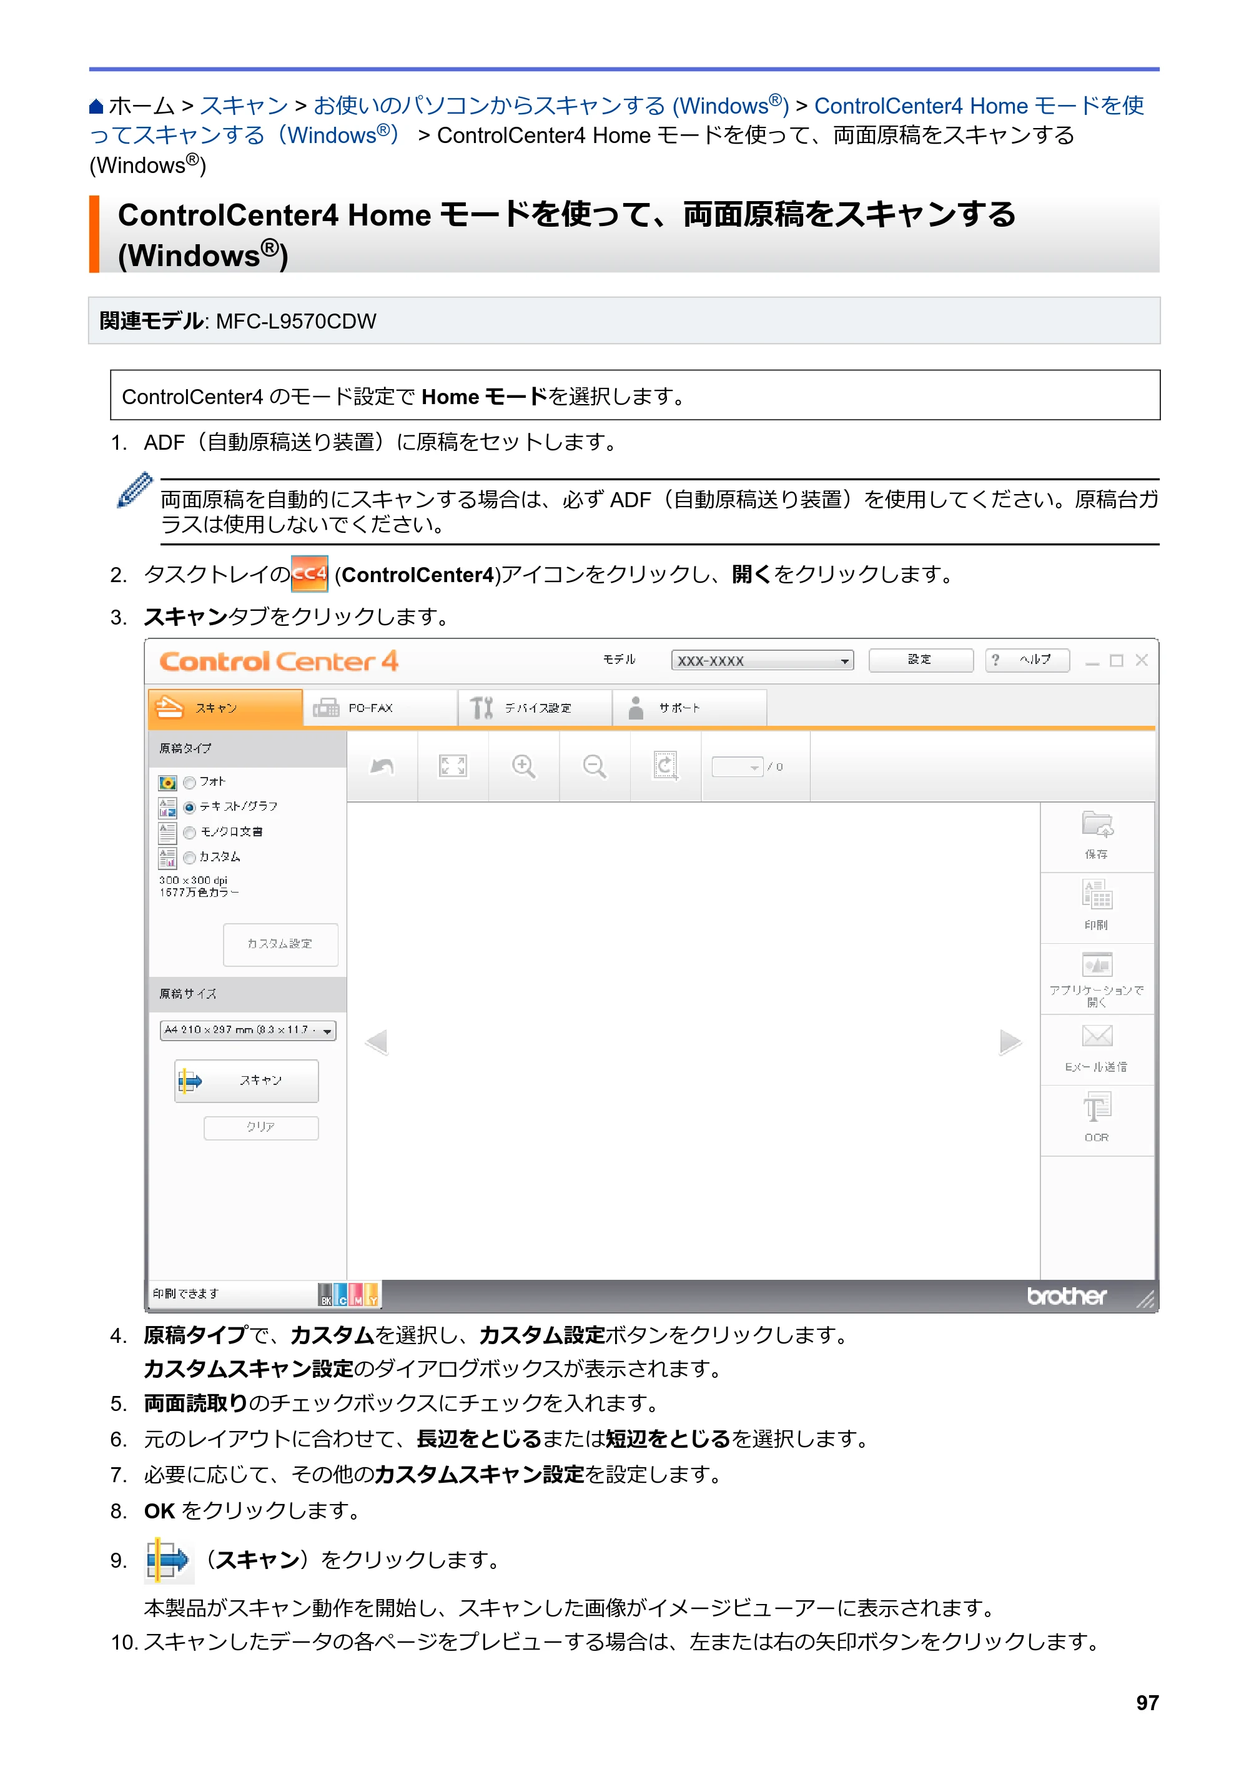Click the zoom in magnifier icon

523,766
